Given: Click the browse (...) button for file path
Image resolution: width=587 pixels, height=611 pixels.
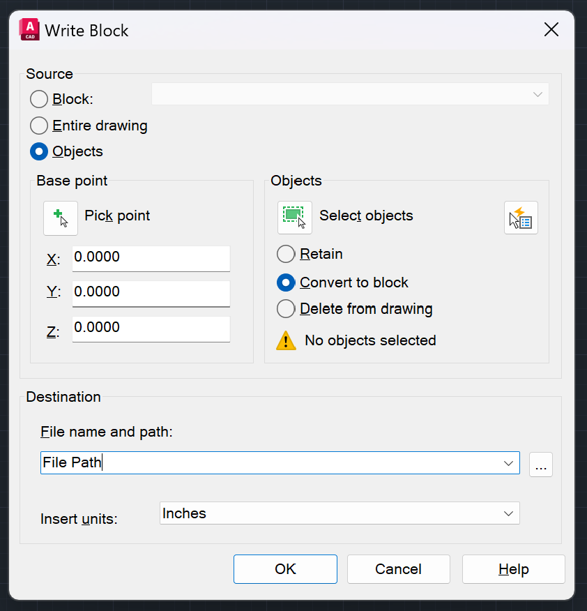Looking at the screenshot, I should (x=541, y=465).
